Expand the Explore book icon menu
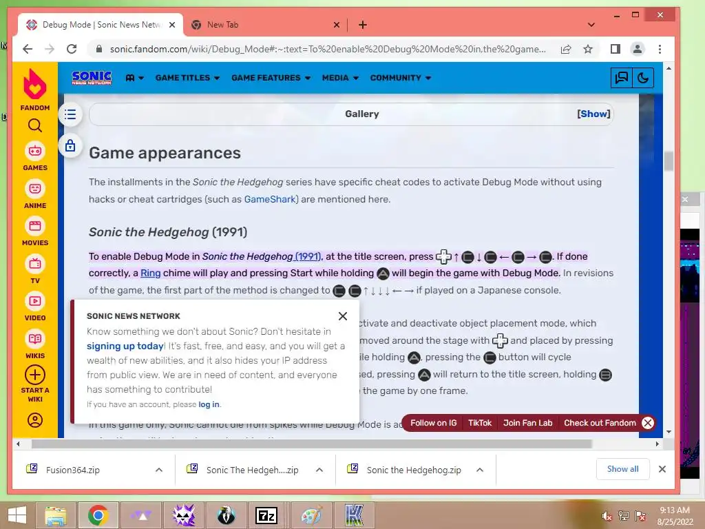 point(134,78)
